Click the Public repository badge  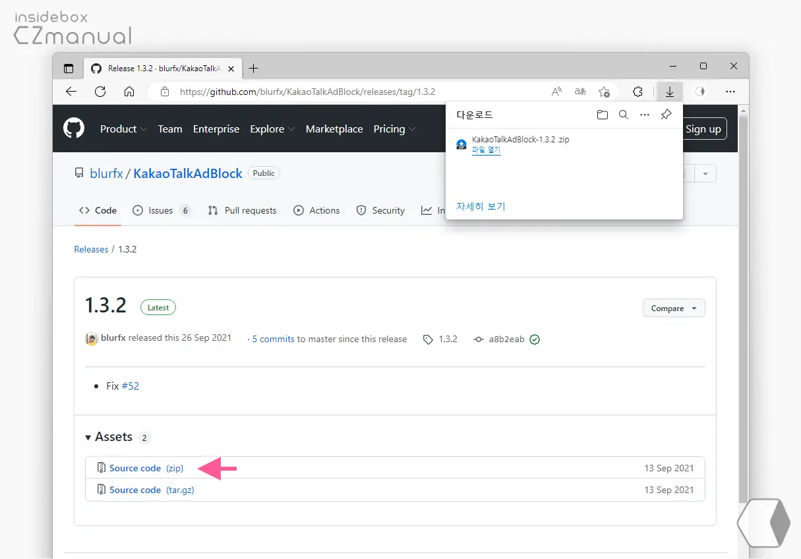pyautogui.click(x=264, y=173)
